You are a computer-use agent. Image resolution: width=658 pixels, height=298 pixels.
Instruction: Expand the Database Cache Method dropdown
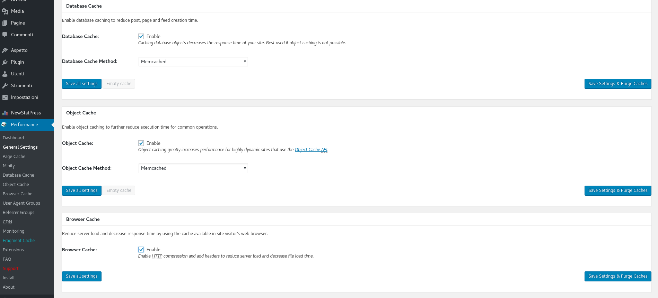point(193,62)
